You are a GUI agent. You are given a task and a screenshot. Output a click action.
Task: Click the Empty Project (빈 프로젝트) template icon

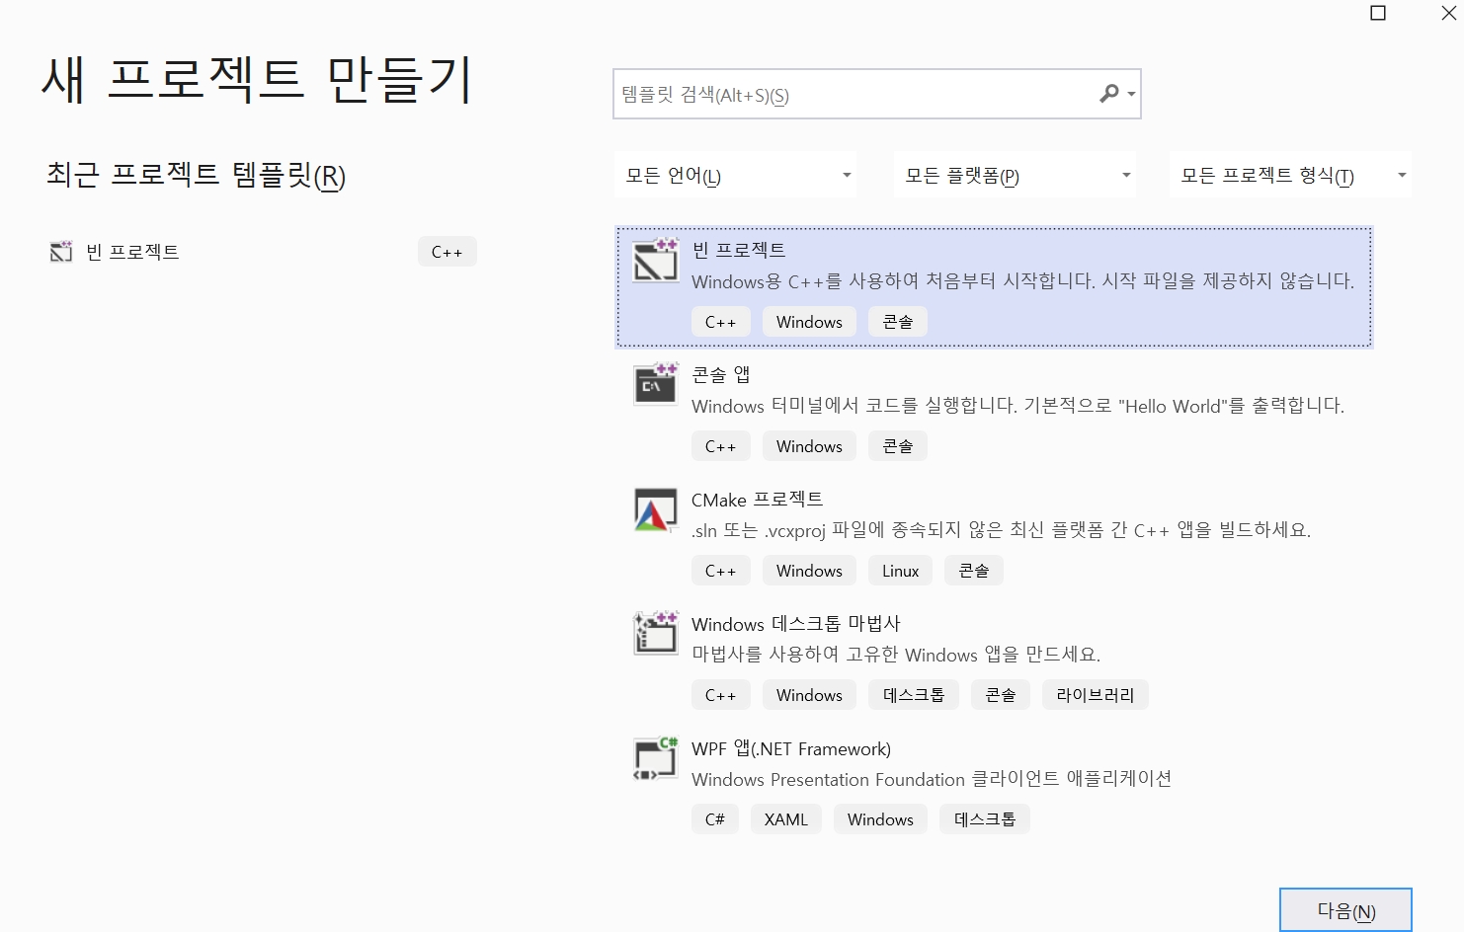click(x=655, y=260)
